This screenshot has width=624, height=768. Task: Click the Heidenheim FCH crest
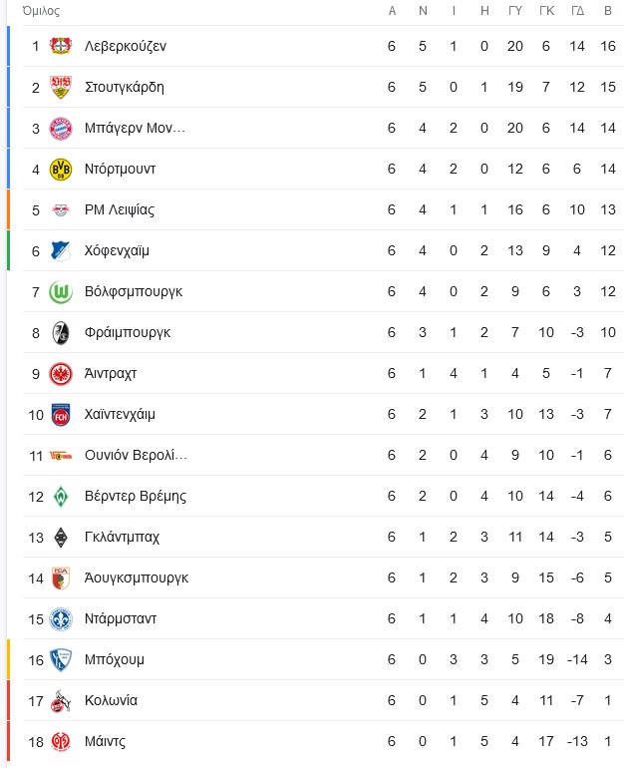point(61,415)
